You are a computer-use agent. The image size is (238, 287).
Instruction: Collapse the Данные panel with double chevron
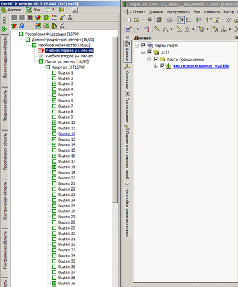coord(128,38)
